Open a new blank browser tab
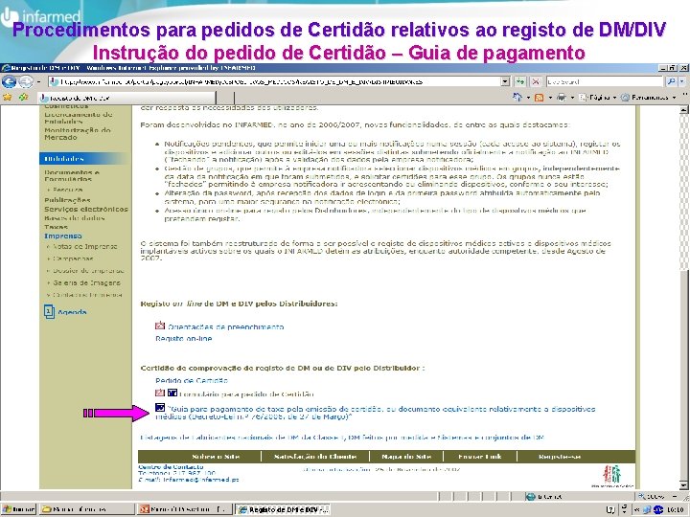 click(225, 98)
